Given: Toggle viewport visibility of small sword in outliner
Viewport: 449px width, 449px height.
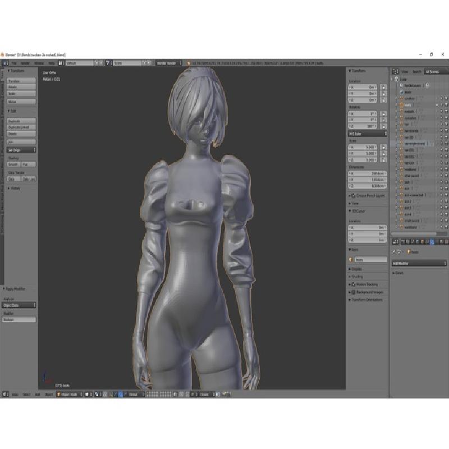Looking at the screenshot, I should (x=437, y=221).
